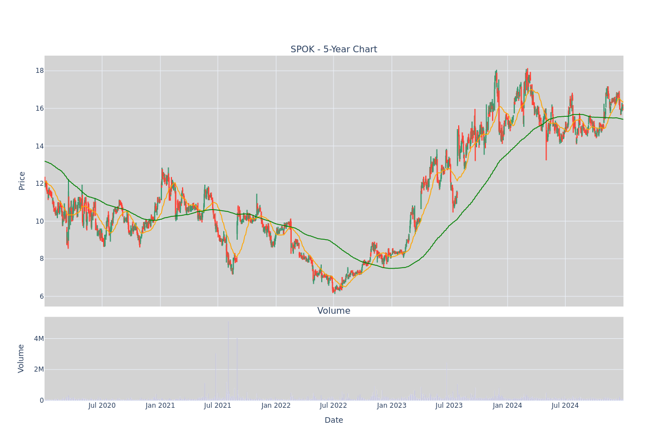Click the price tick label "10"
Screen dimensions: 668x445
pyautogui.click(x=40, y=221)
